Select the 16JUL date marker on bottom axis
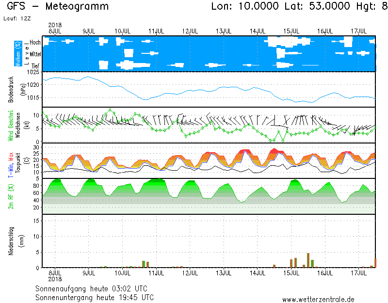The width and height of the screenshot is (388, 303). tap(324, 273)
